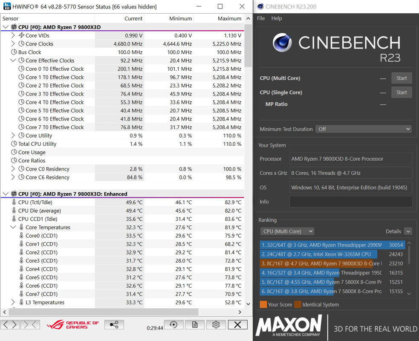Collapse the 9800X3D Enhanced sensor group
The width and height of the screenshot is (419, 341).
(6, 194)
